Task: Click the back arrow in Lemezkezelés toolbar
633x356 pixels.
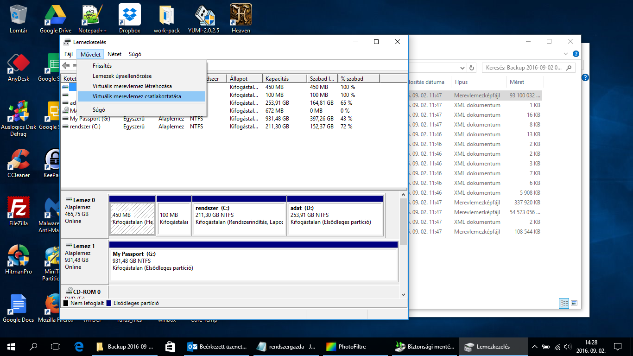Action: pyautogui.click(x=66, y=66)
